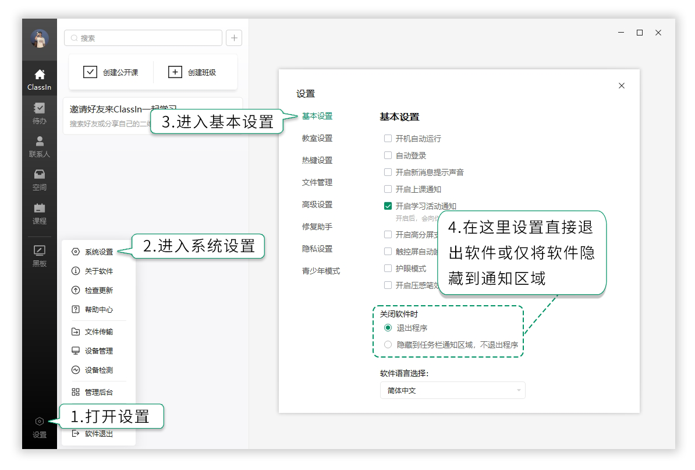Close the 设置 dialog with the X
695x470 pixels.
pyautogui.click(x=622, y=86)
